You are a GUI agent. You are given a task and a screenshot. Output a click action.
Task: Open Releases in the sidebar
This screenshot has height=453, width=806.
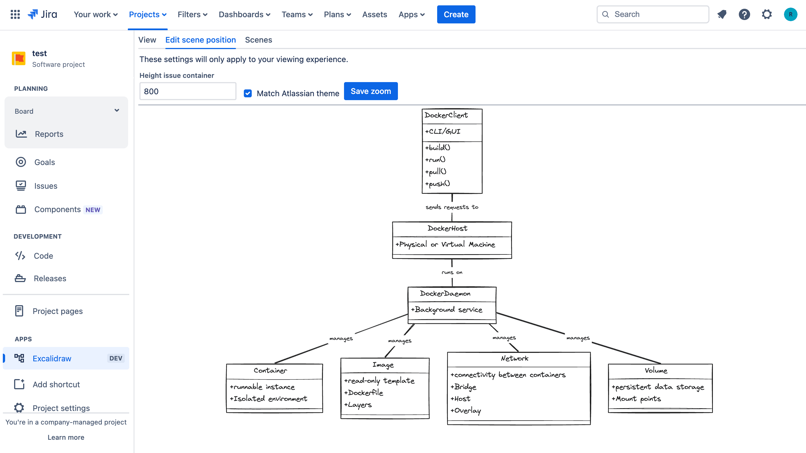pos(50,278)
